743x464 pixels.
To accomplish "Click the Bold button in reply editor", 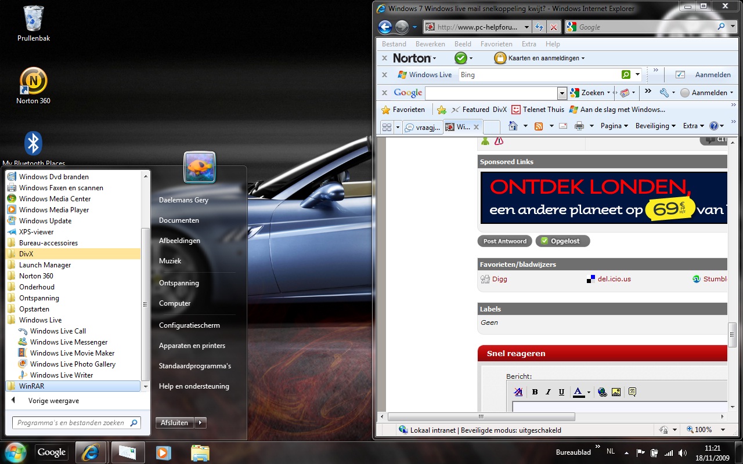I will pyautogui.click(x=535, y=392).
